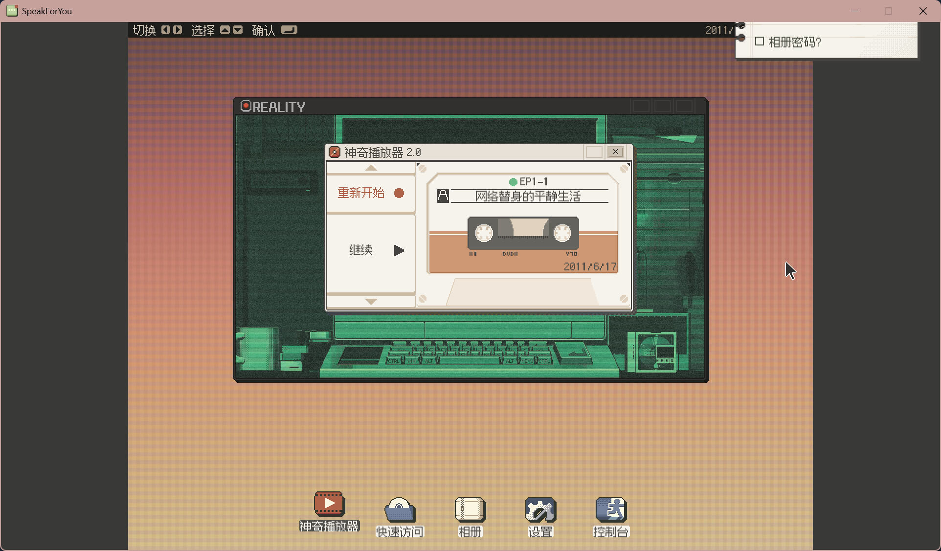This screenshot has width=941, height=551.
Task: Close the 神奇播放器 2.0 window
Action: pyautogui.click(x=616, y=152)
